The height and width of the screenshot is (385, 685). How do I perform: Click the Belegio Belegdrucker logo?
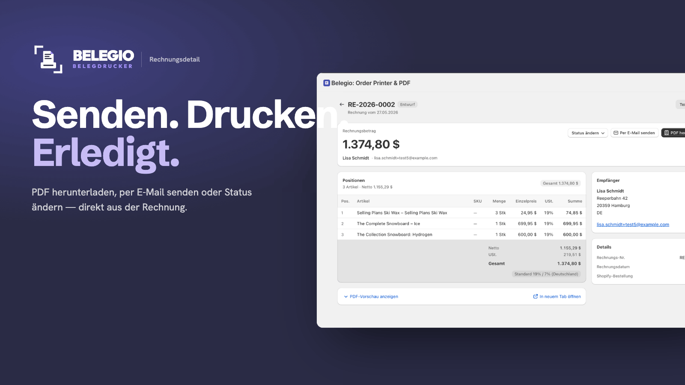point(84,59)
